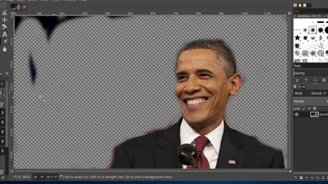Image resolution: width=328 pixels, height=184 pixels.
Task: Open the layer Mode dropdown showing Normal
Action: (x=318, y=93)
